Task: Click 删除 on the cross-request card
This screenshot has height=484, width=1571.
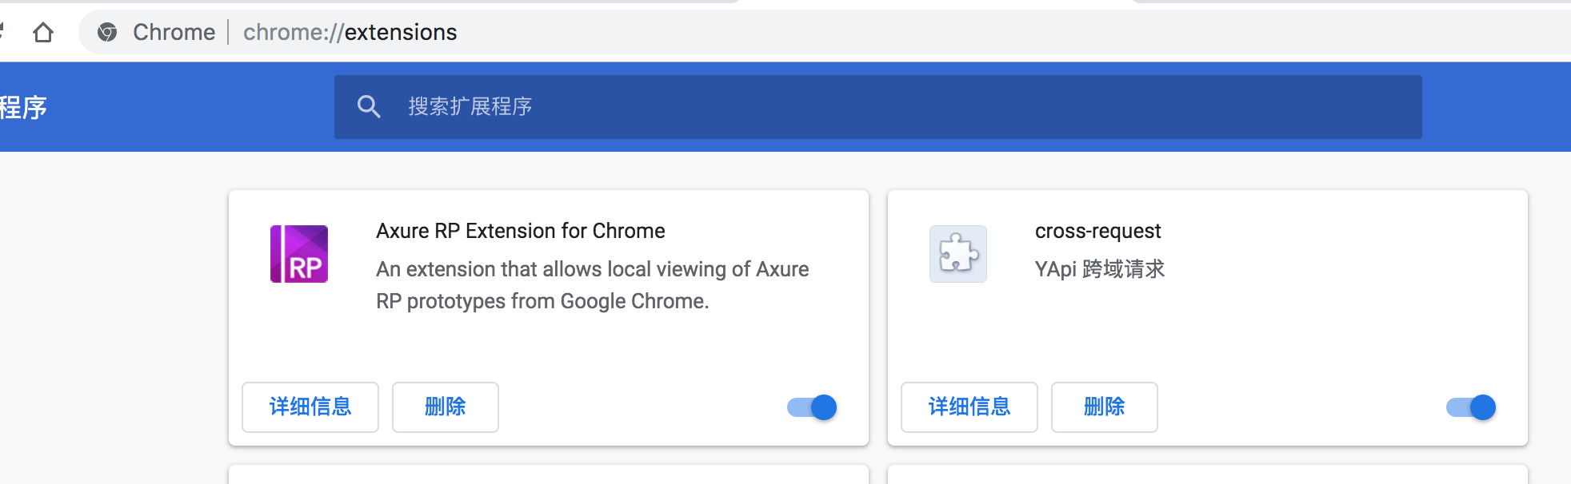Action: click(1105, 407)
